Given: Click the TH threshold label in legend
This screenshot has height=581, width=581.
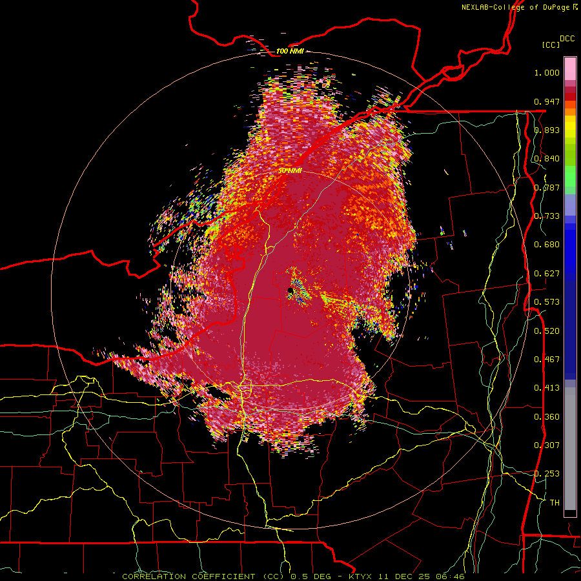Looking at the screenshot, I should click(x=555, y=503).
